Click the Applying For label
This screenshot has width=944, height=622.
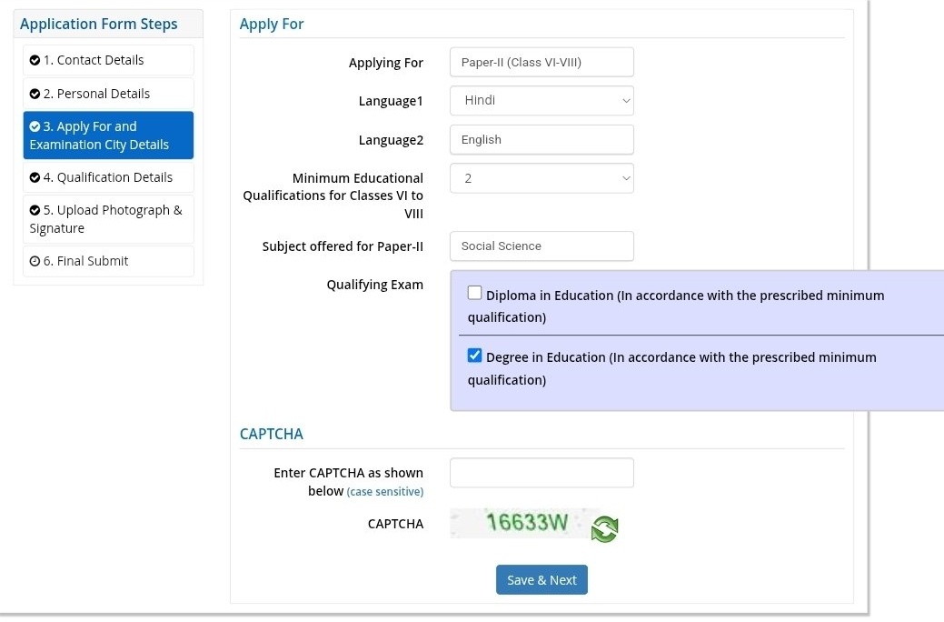pyautogui.click(x=386, y=63)
